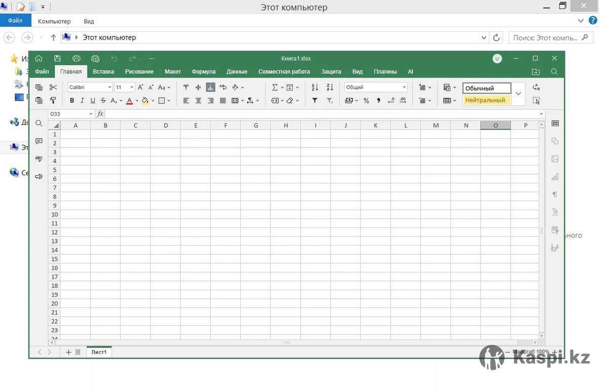The width and height of the screenshot is (608, 390).
Task: Switch to the Вставка tab
Action: coord(103,71)
